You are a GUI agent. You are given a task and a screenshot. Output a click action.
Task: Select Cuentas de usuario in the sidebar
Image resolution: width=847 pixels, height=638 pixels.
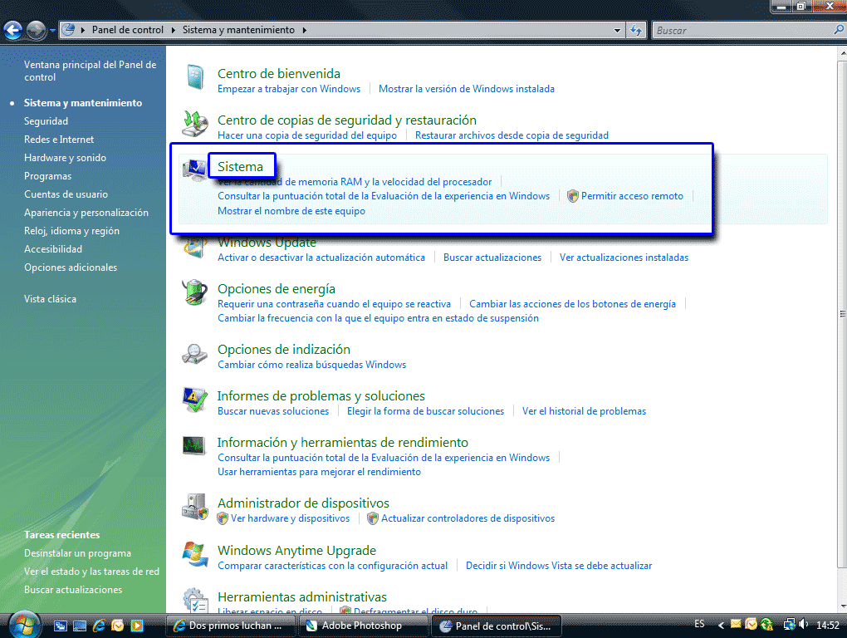pyautogui.click(x=66, y=194)
